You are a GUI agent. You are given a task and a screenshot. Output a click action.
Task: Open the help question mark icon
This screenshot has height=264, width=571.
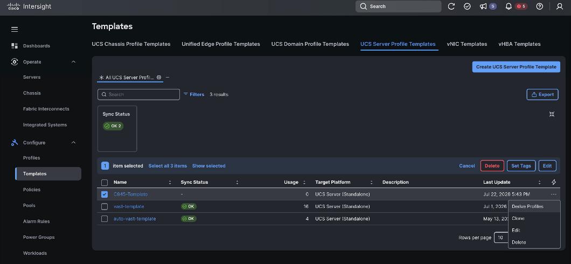pos(540,6)
